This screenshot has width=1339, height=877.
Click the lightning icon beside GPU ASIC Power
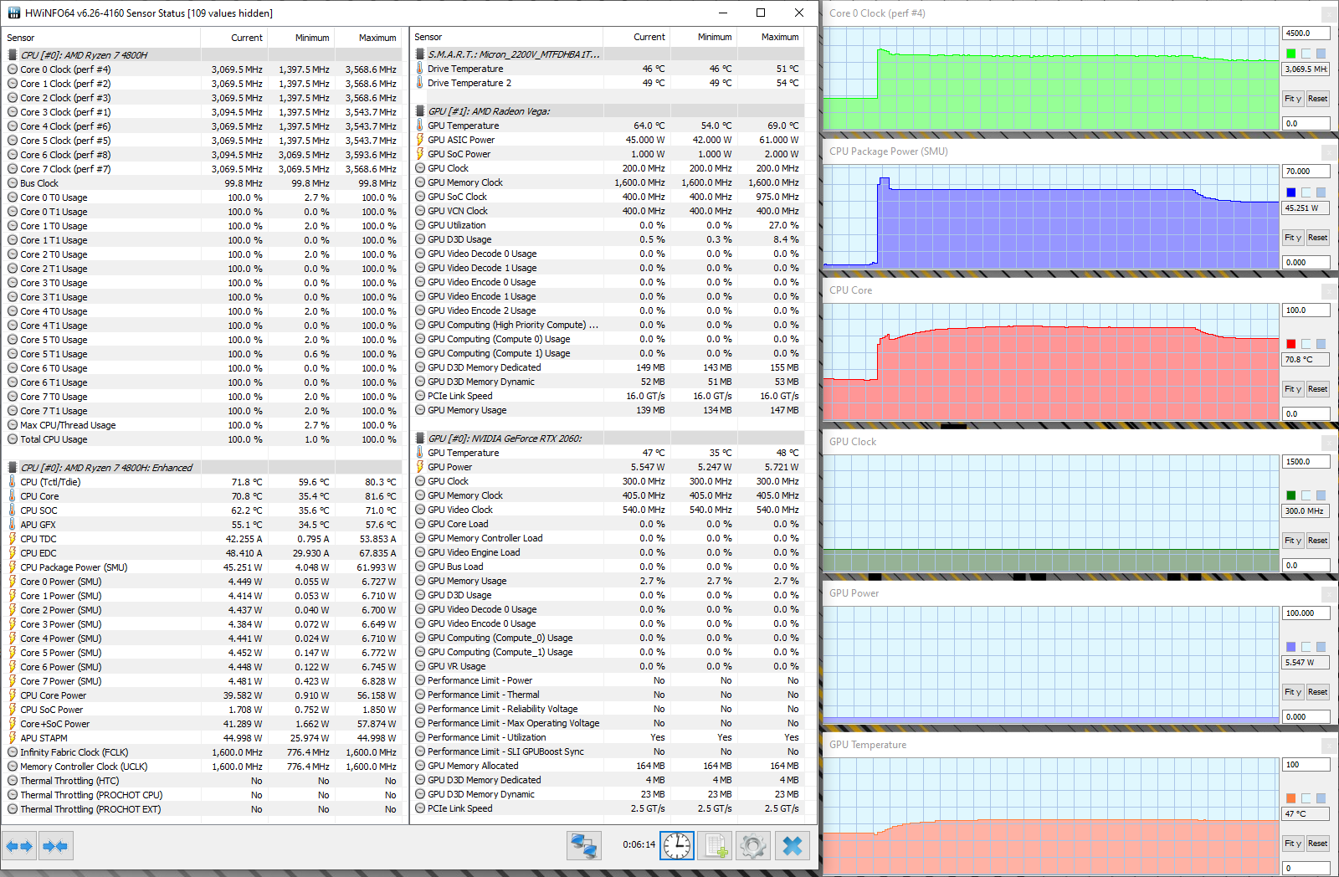[x=420, y=140]
